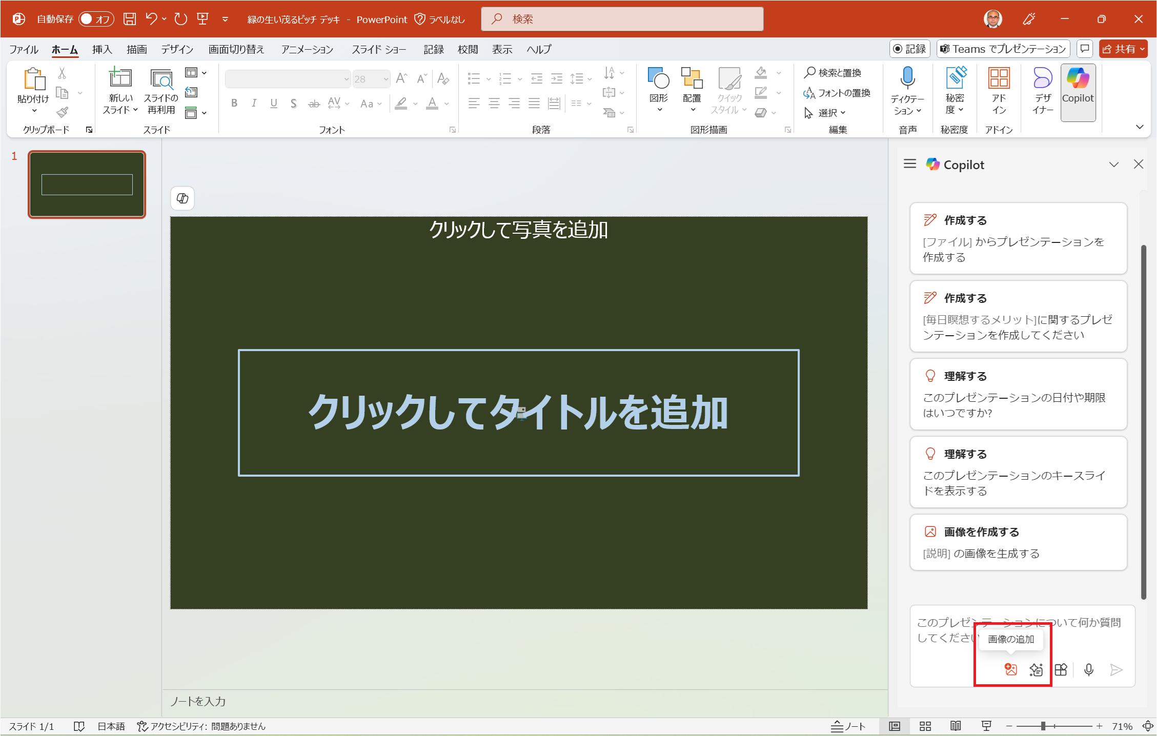
Task: Open Reuse Slides (スライドの再利用)
Action: (x=161, y=91)
